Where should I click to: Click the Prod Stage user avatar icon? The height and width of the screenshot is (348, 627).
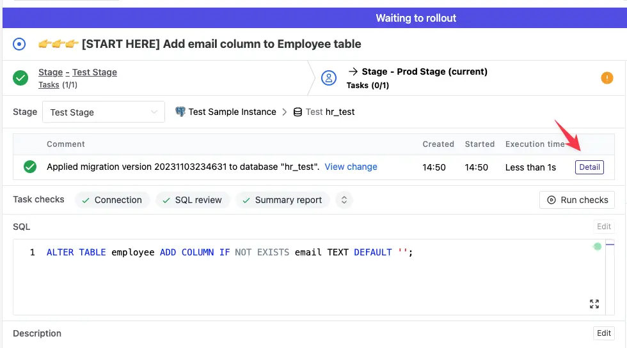[329, 78]
